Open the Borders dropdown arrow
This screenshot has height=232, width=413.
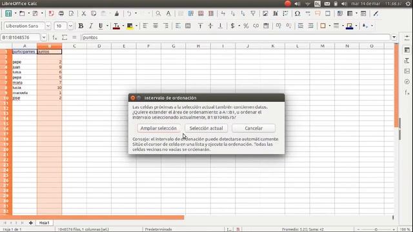(330, 26)
